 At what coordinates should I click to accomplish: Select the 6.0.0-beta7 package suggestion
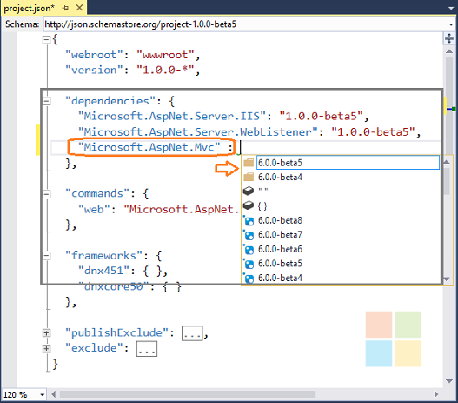[x=341, y=235]
